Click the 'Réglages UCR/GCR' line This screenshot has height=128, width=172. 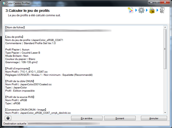tap(49, 75)
